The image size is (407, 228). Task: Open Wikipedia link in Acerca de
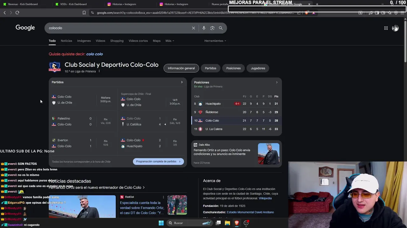265,198
